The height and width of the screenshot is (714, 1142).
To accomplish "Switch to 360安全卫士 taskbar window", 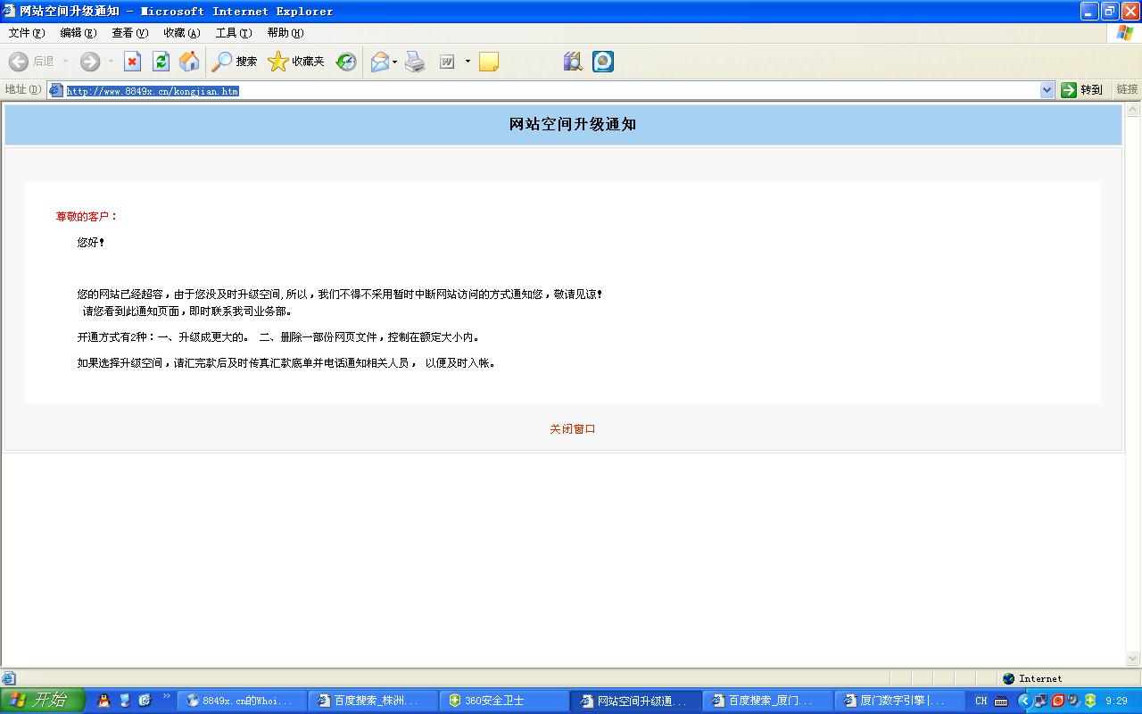I will tap(504, 701).
